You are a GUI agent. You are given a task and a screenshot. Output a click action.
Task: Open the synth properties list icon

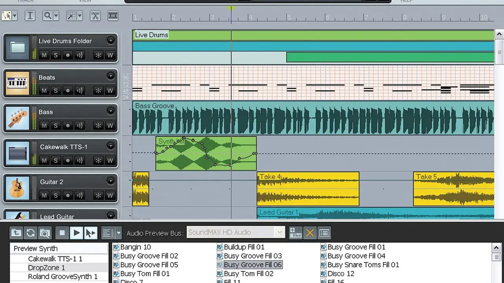[x=324, y=233]
